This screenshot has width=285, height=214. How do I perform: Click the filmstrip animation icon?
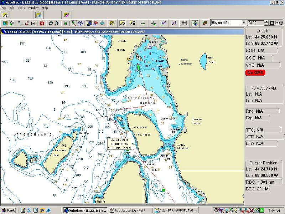tap(272, 23)
